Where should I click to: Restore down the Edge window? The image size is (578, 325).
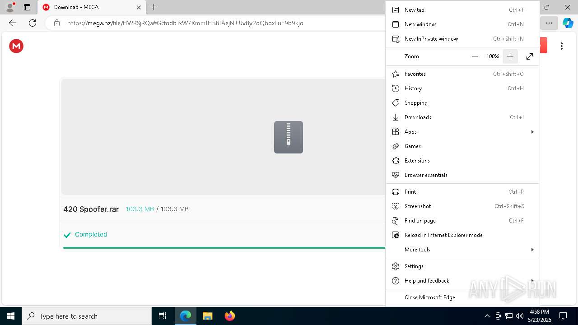547,7
